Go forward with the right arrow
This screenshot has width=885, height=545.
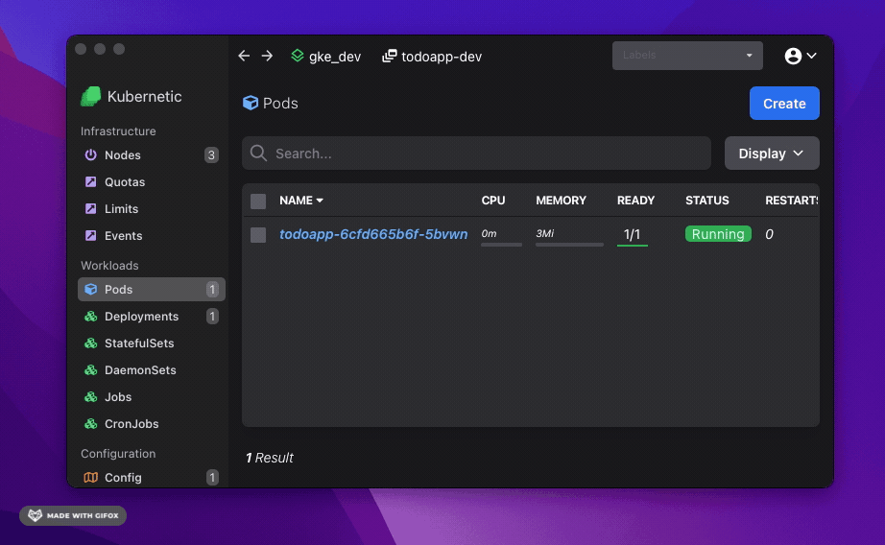[x=267, y=56]
